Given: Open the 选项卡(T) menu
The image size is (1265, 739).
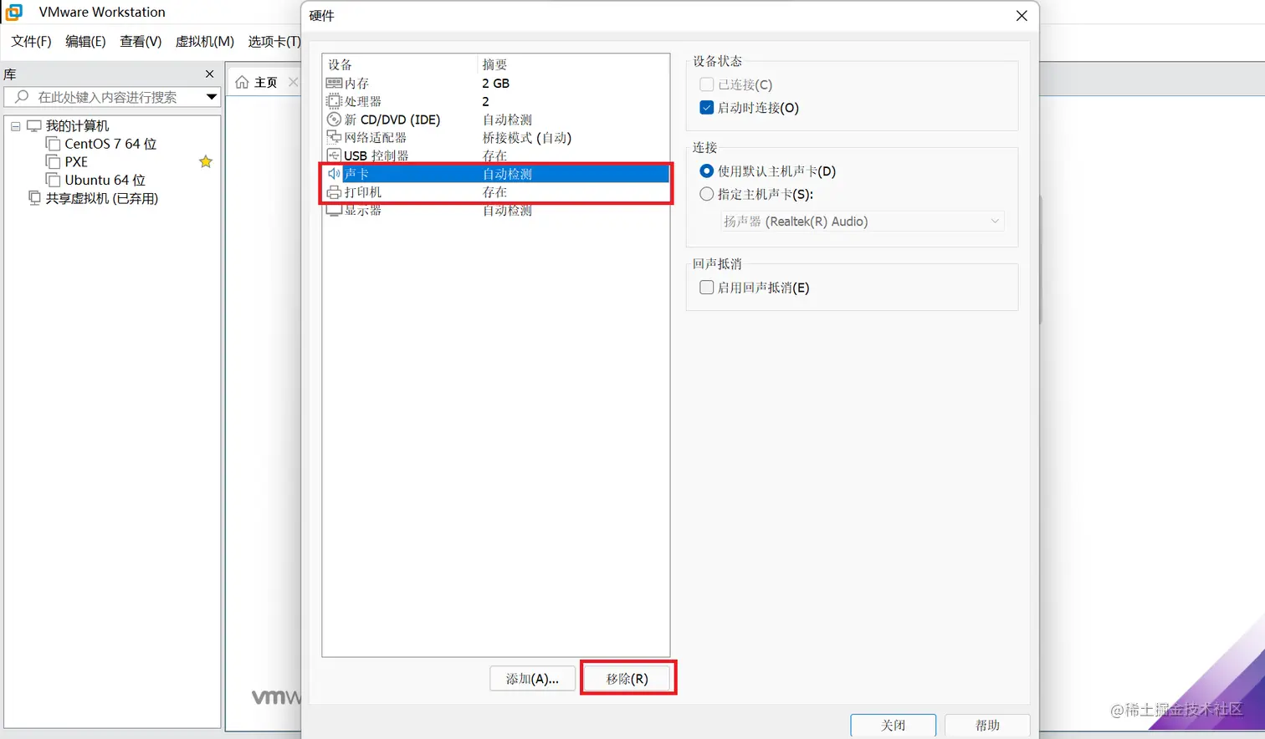Looking at the screenshot, I should [x=274, y=41].
